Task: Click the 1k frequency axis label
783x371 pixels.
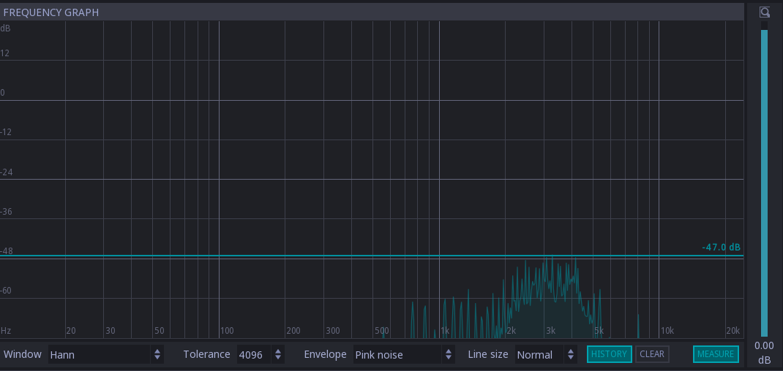Action: pos(445,331)
